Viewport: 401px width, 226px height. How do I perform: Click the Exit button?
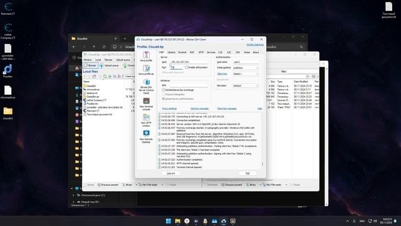point(248,173)
